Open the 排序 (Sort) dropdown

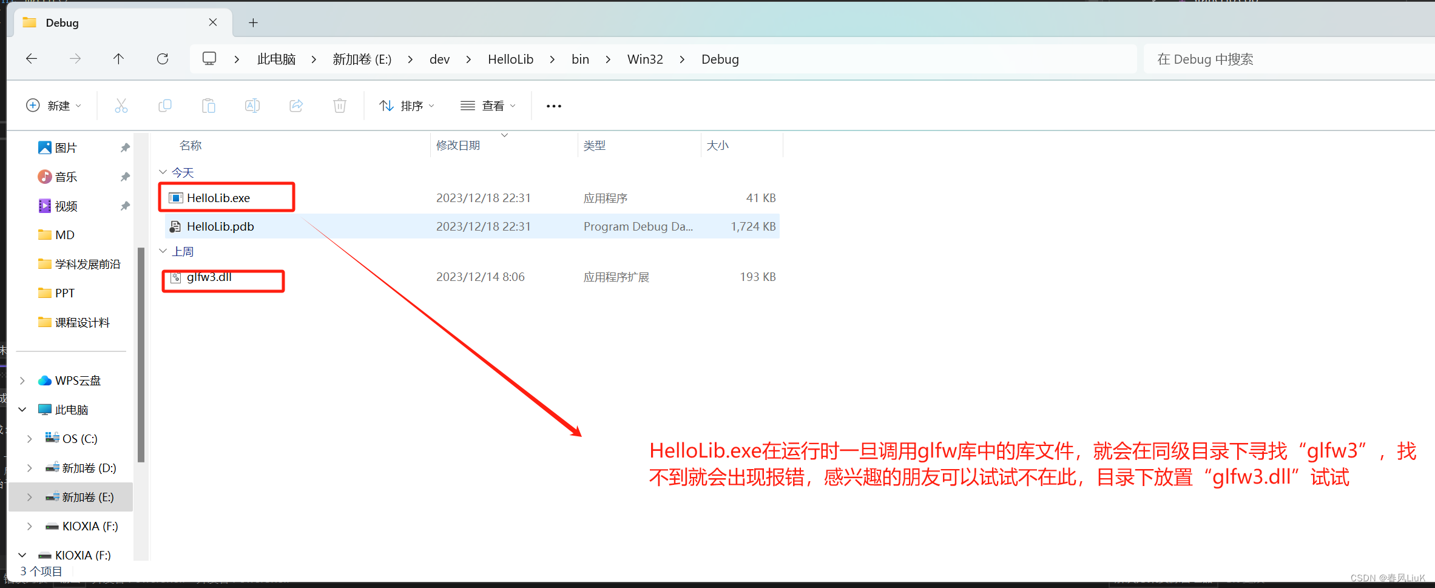[x=407, y=106]
